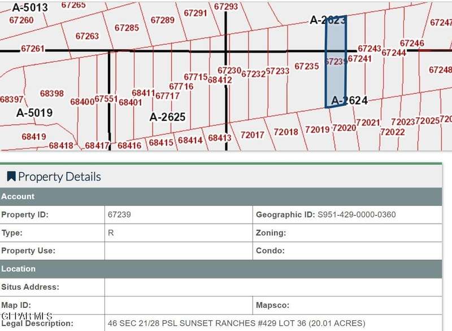Select parcel 67246 on the map
Image resolution: width=452 pixels, height=331 pixels.
coord(412,43)
